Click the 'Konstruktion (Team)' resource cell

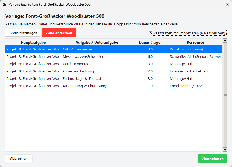click(x=196, y=49)
